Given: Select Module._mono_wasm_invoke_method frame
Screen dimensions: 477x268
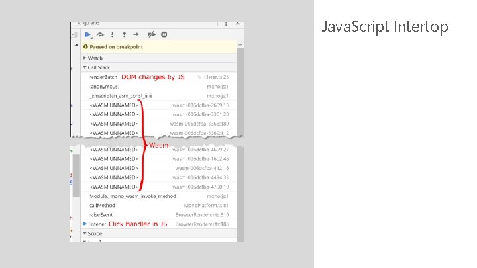Looking at the screenshot, I should [x=159, y=197].
